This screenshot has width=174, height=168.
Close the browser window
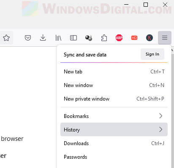point(165,5)
